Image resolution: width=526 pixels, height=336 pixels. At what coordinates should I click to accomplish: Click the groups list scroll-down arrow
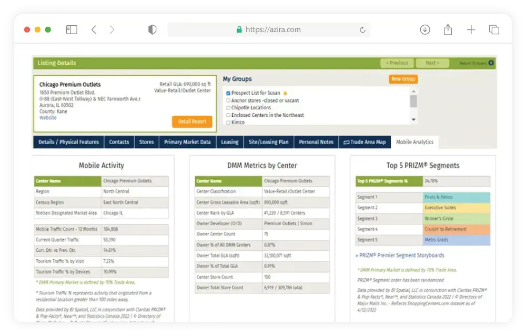point(413,120)
